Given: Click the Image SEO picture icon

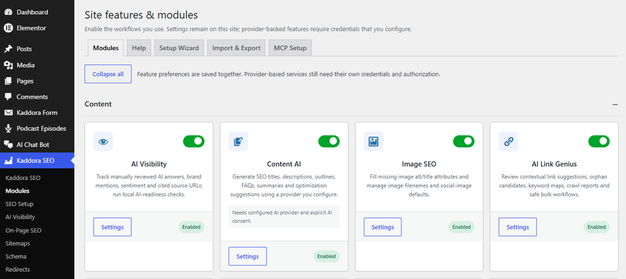Looking at the screenshot, I should point(374,141).
